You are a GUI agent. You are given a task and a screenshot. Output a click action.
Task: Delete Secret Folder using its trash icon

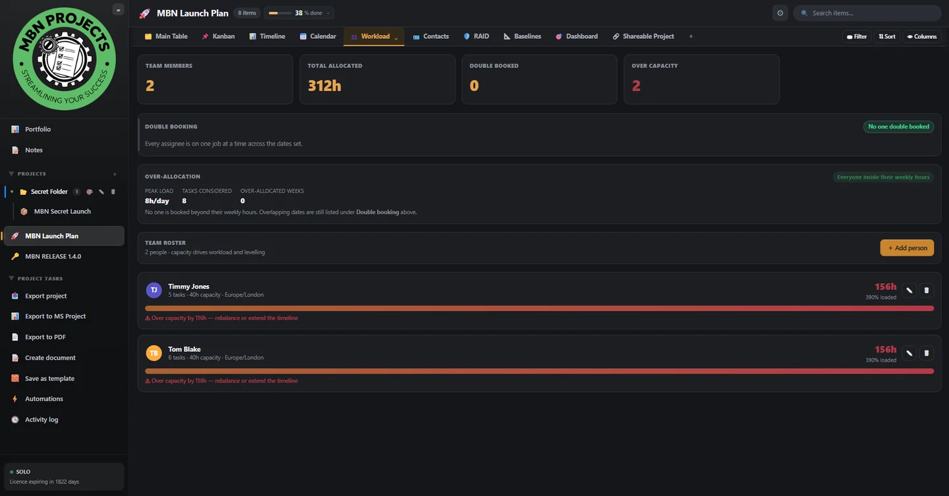[113, 192]
